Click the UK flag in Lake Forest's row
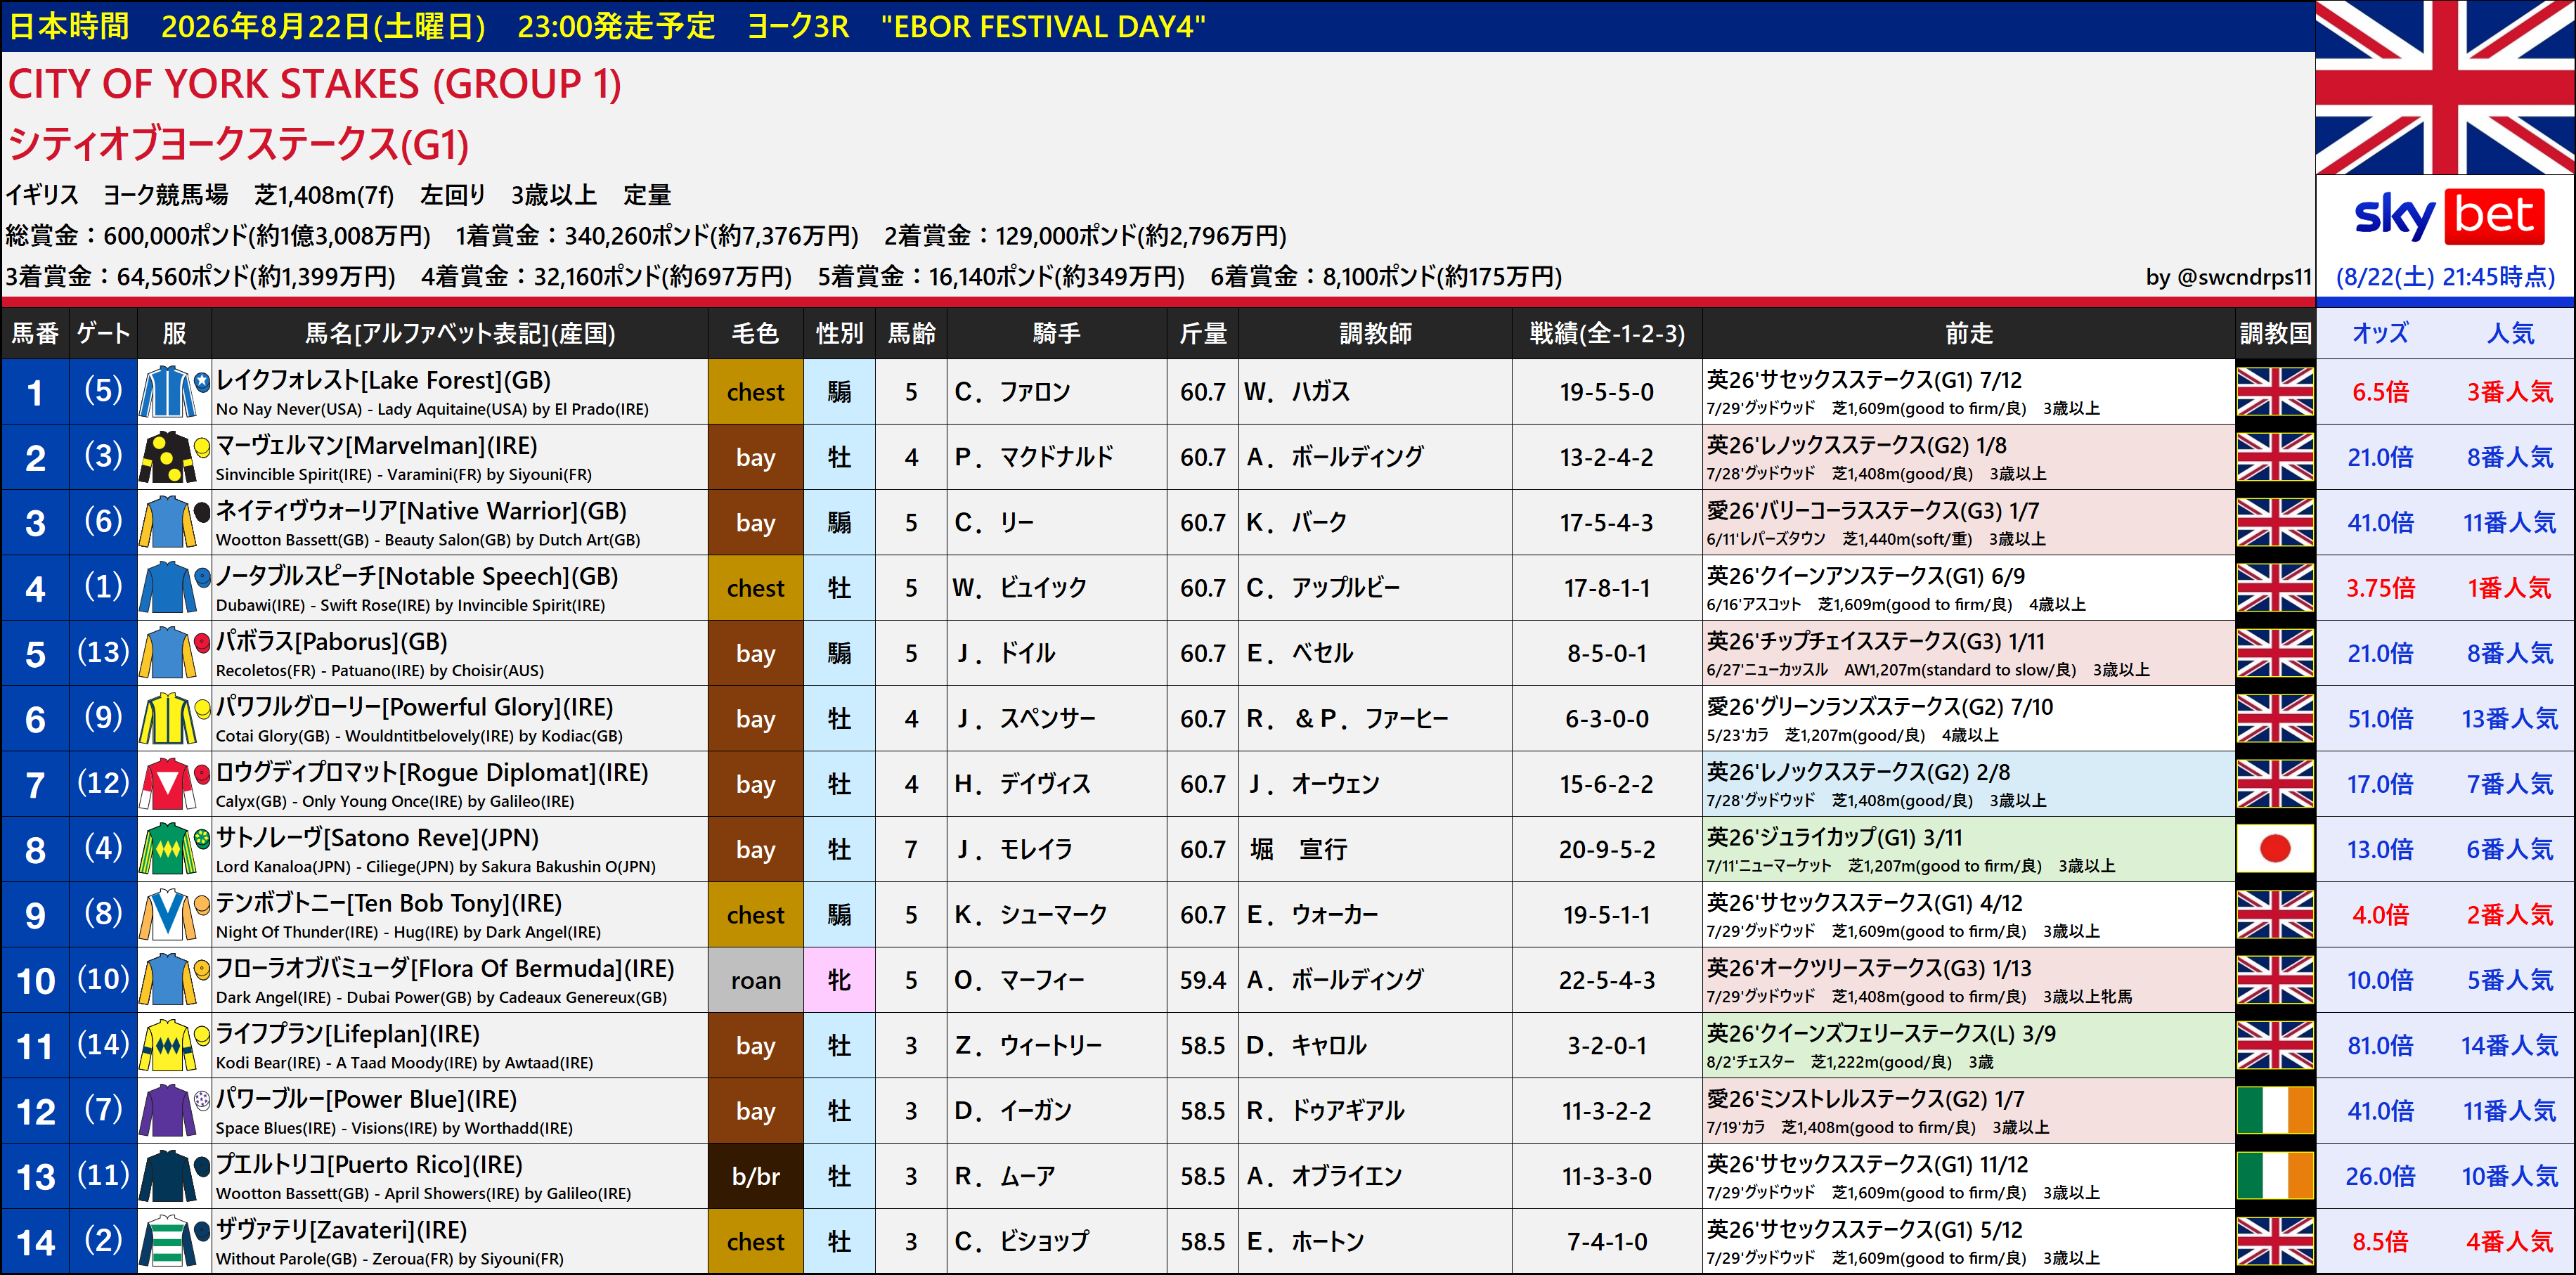The height and width of the screenshot is (1275, 2576). pyautogui.click(x=2275, y=392)
